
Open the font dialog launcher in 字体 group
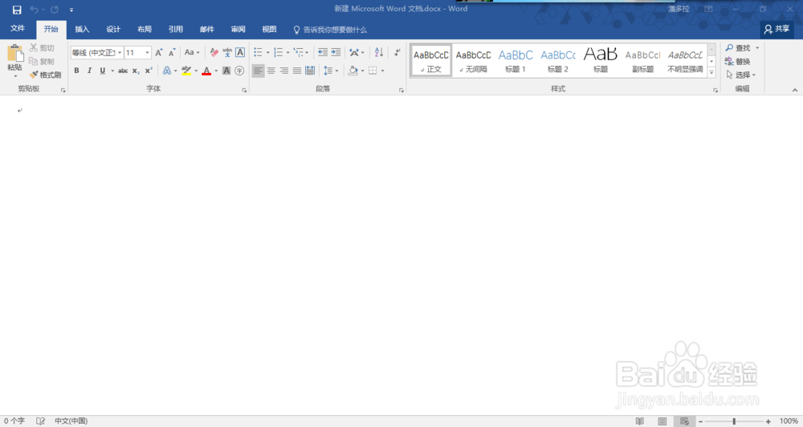(244, 90)
